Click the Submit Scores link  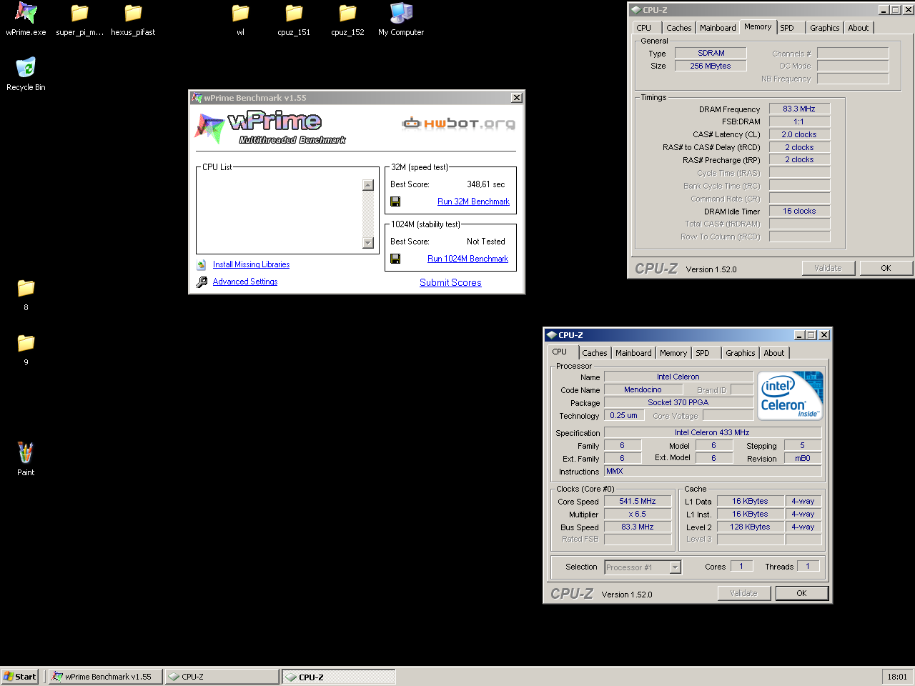450,282
